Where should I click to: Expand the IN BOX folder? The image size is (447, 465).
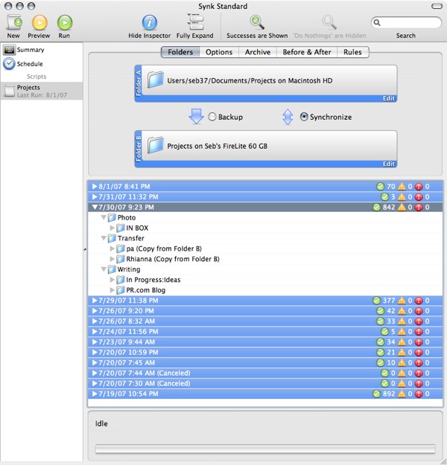112,228
